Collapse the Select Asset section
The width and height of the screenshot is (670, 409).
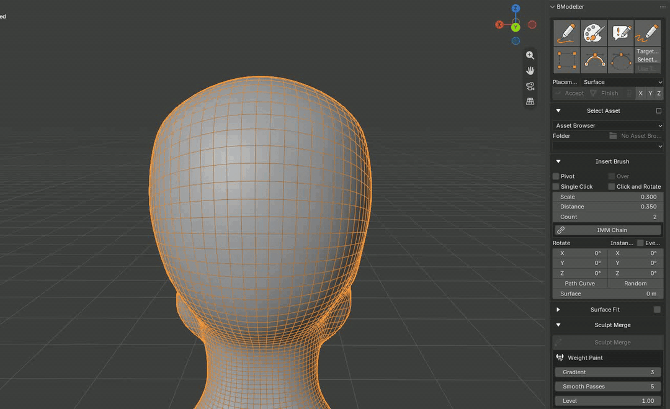[558, 110]
